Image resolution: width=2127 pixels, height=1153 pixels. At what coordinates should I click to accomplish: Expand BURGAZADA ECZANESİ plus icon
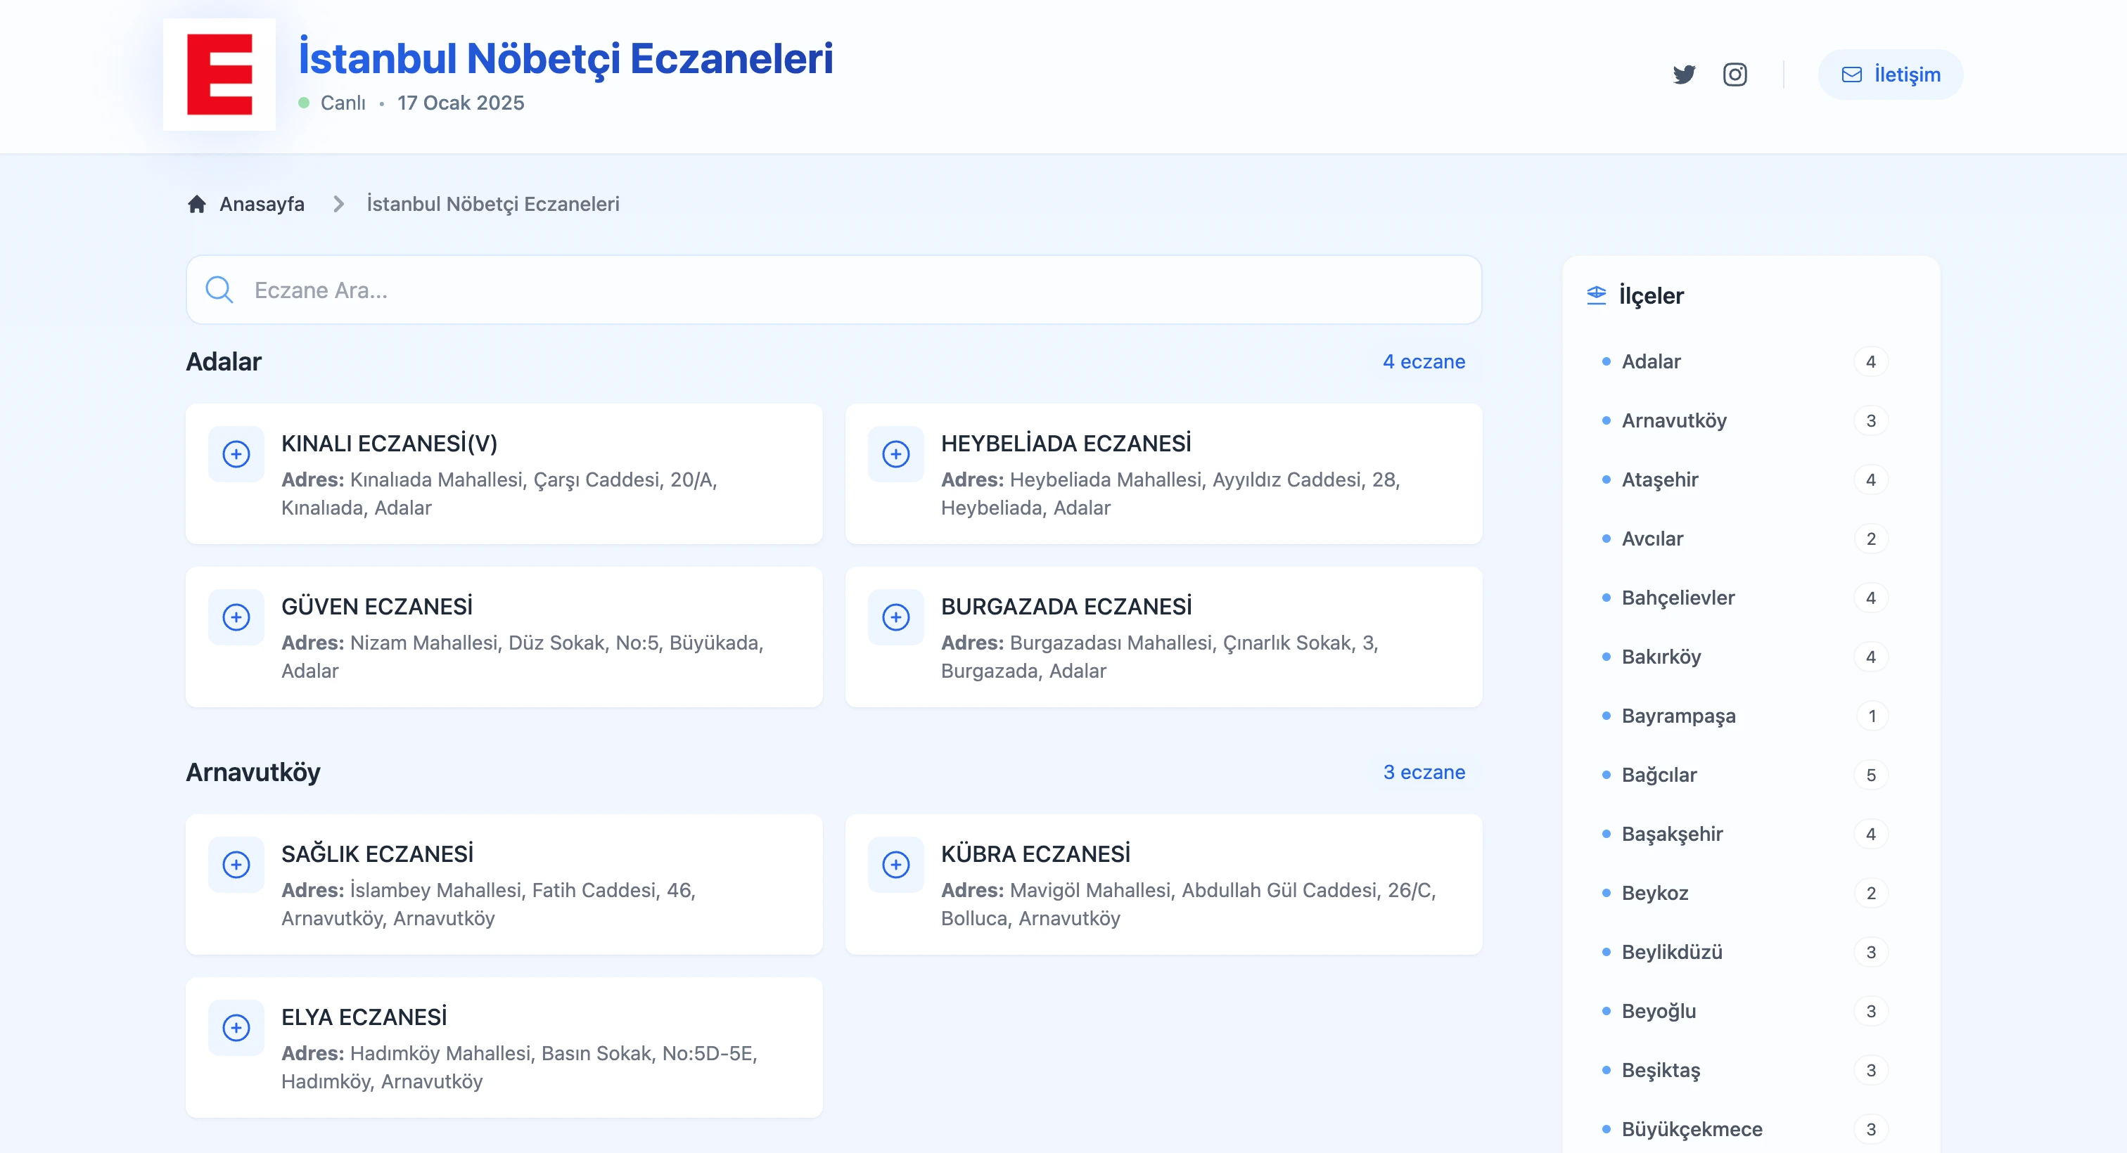896,617
